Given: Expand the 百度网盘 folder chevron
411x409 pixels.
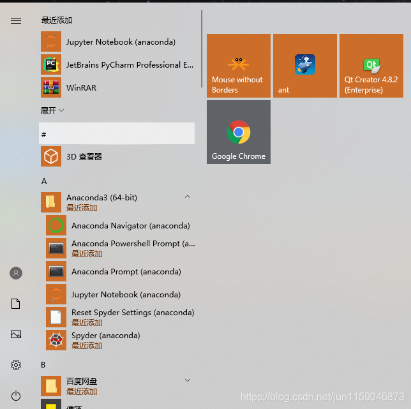Looking at the screenshot, I should 188,380.
